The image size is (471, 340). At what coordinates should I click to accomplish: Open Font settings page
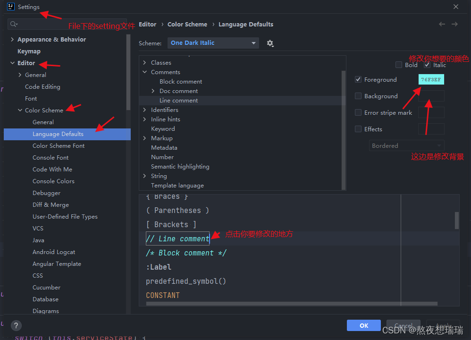[x=31, y=98]
